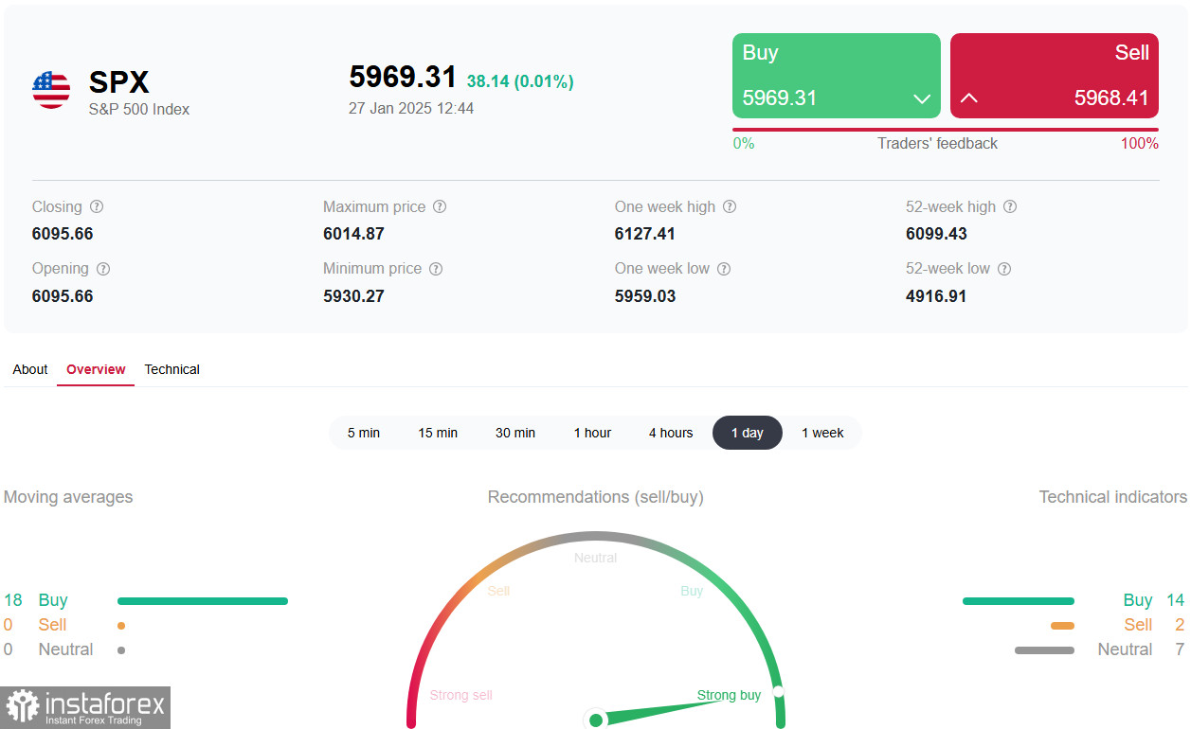Expand the up chevron on Sell button

969,98
